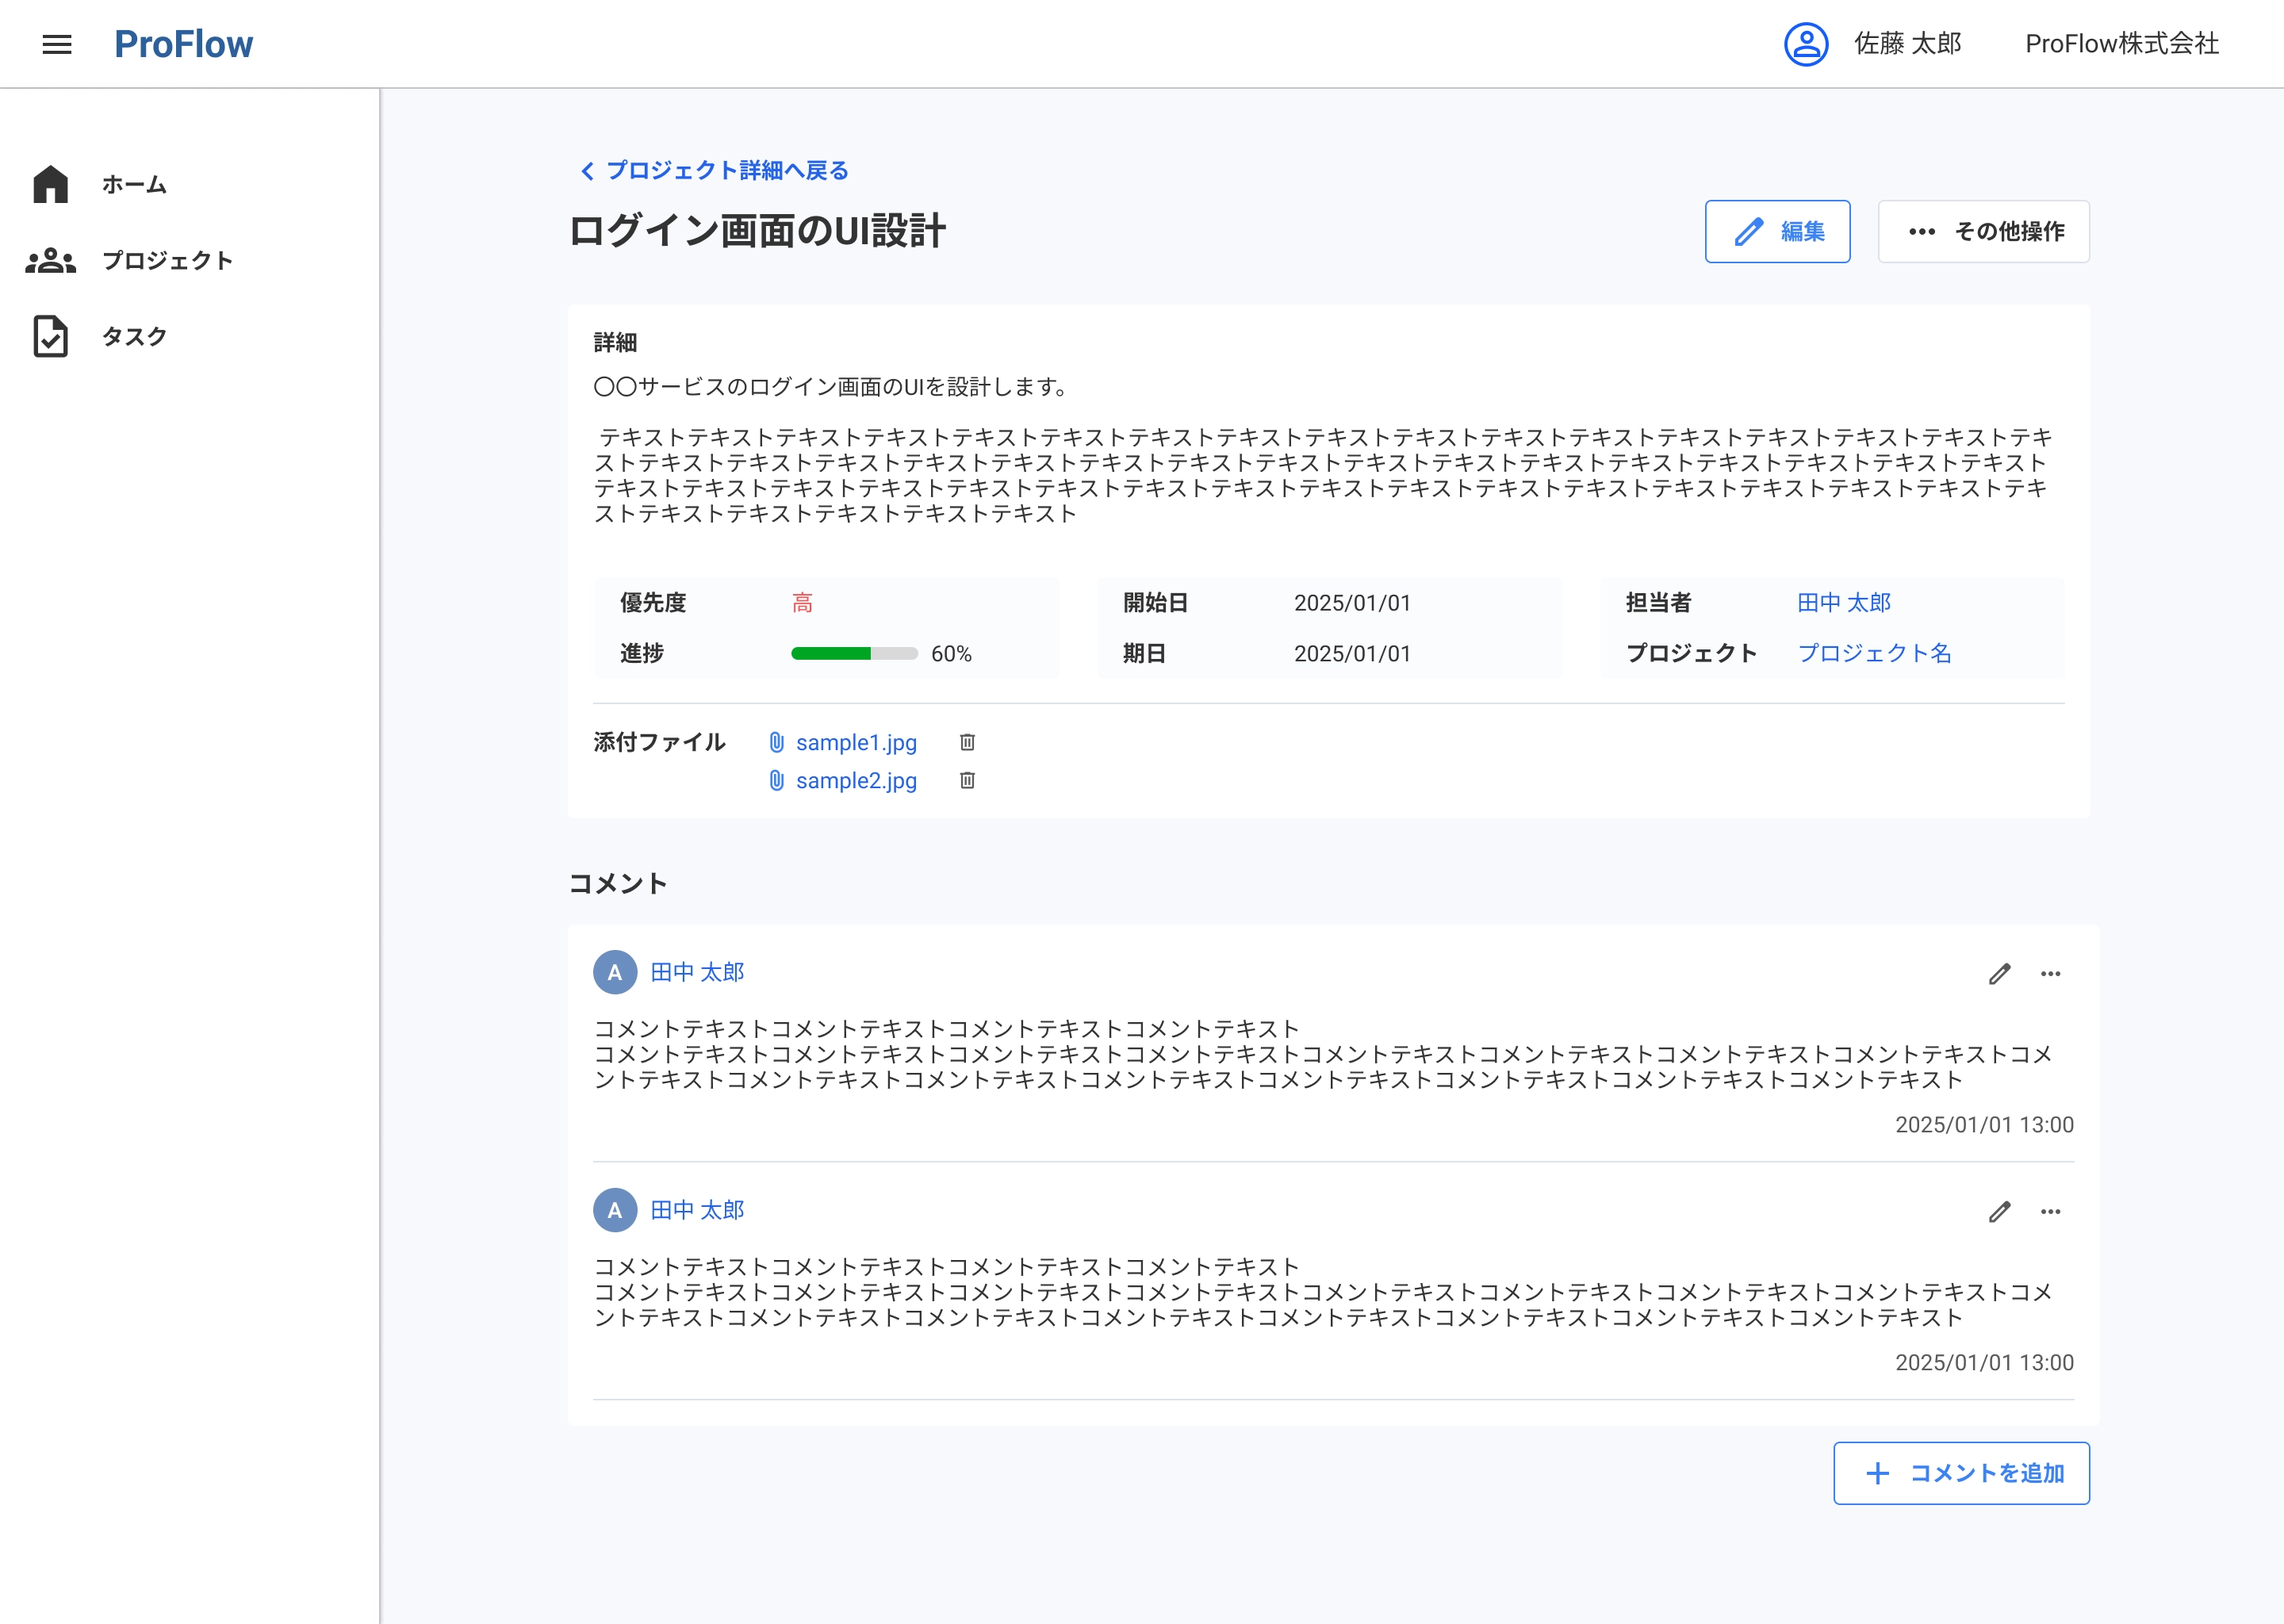
Task: Click trash icon next to sample2.jpg
Action: [x=967, y=780]
